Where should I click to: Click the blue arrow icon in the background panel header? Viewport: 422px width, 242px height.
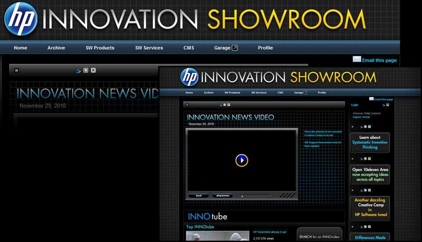coord(78,70)
